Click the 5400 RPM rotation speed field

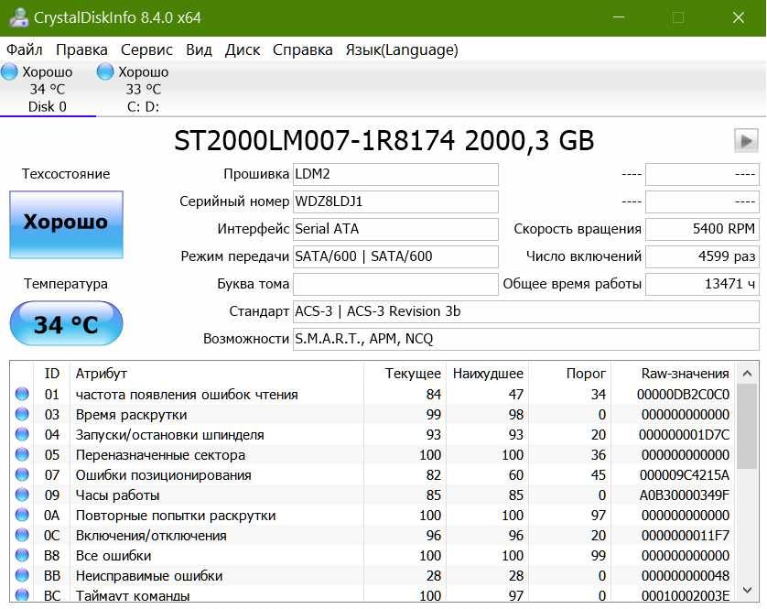(702, 229)
